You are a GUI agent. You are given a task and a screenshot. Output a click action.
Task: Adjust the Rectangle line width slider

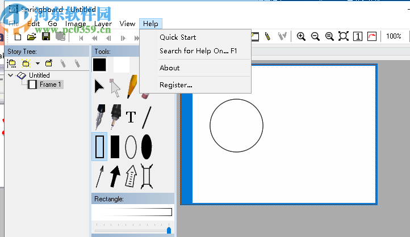pos(169,230)
